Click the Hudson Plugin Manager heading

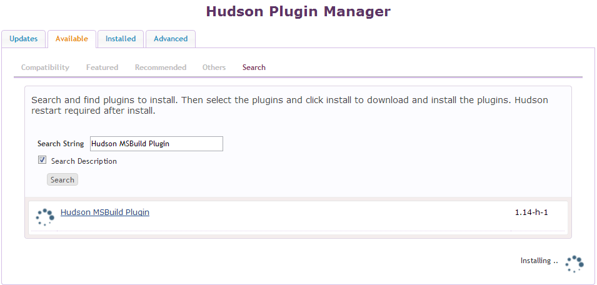tap(298, 11)
